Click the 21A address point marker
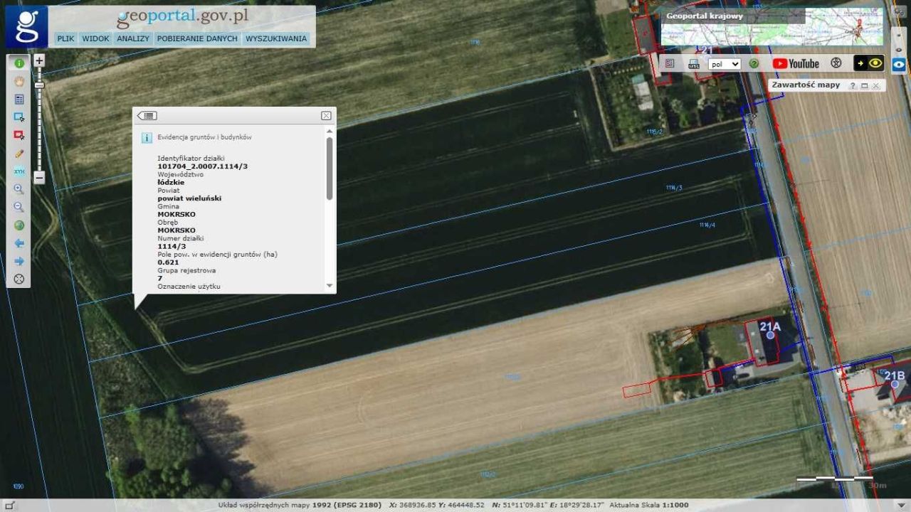This screenshot has width=911, height=512. point(770,335)
